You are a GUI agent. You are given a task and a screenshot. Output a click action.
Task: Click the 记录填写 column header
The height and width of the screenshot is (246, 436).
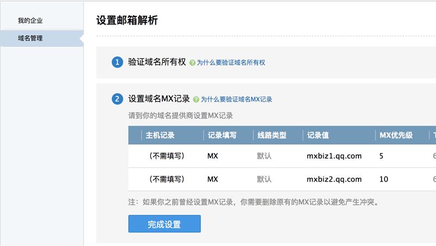pyautogui.click(x=222, y=135)
